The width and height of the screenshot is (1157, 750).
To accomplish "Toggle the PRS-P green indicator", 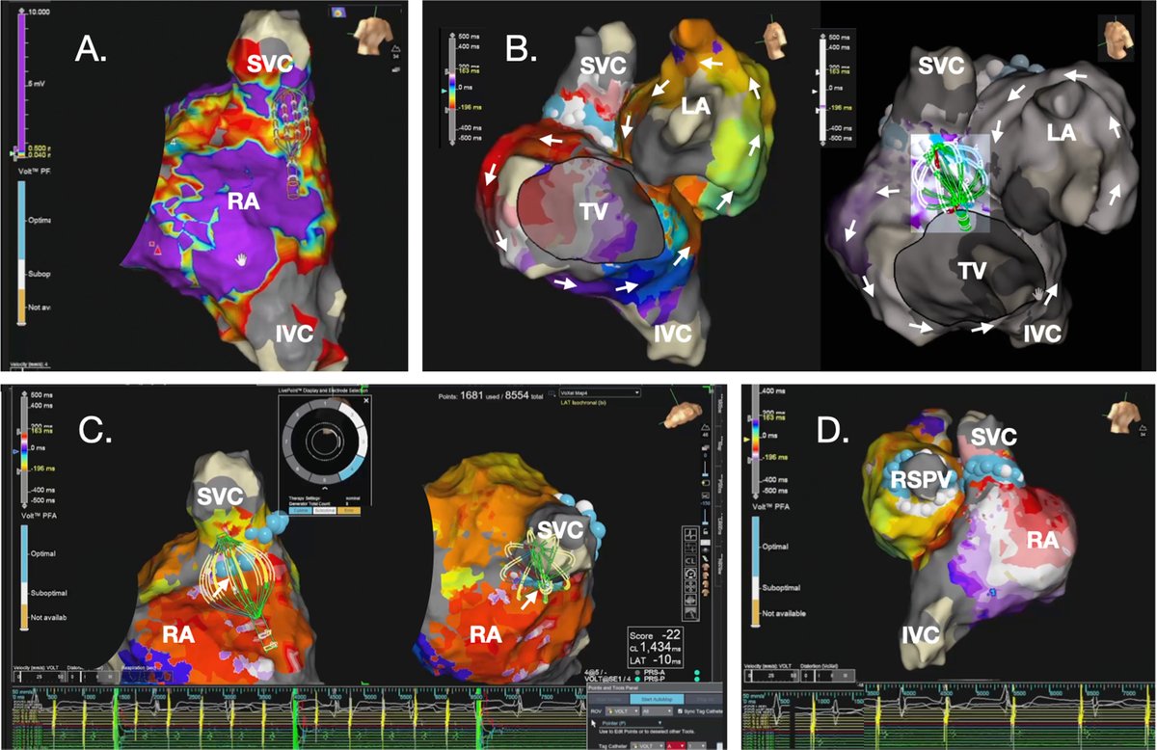I will 697,679.
